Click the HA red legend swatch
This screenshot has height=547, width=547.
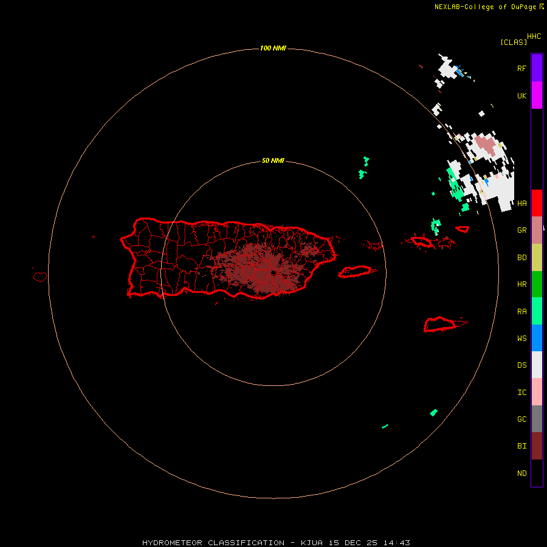537,203
